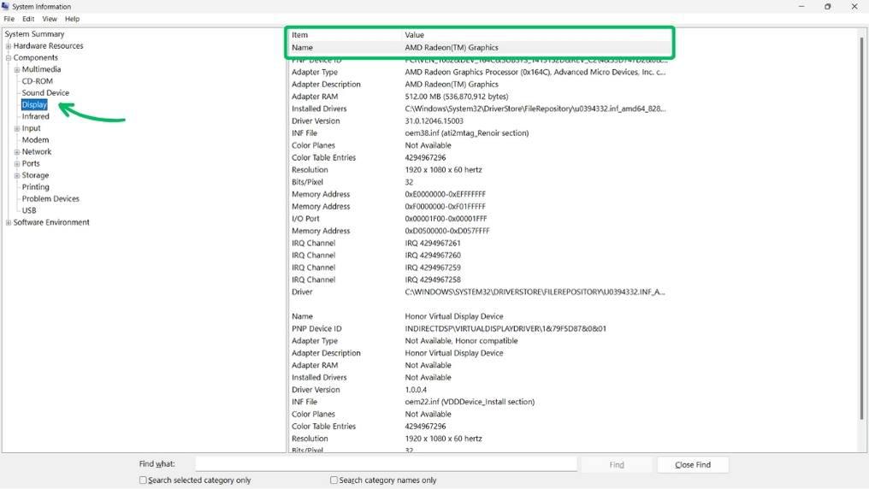Select the 'AMD Radeon(TM) Graphics' Name row
The image size is (869, 489).
(479, 48)
